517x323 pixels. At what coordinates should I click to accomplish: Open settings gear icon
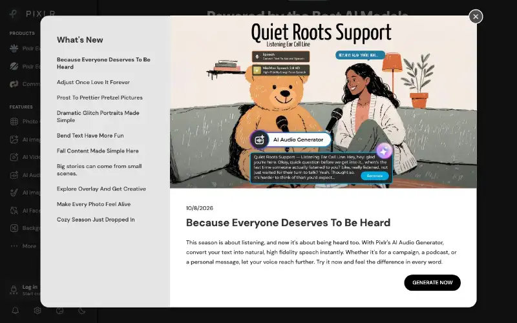pyautogui.click(x=37, y=311)
